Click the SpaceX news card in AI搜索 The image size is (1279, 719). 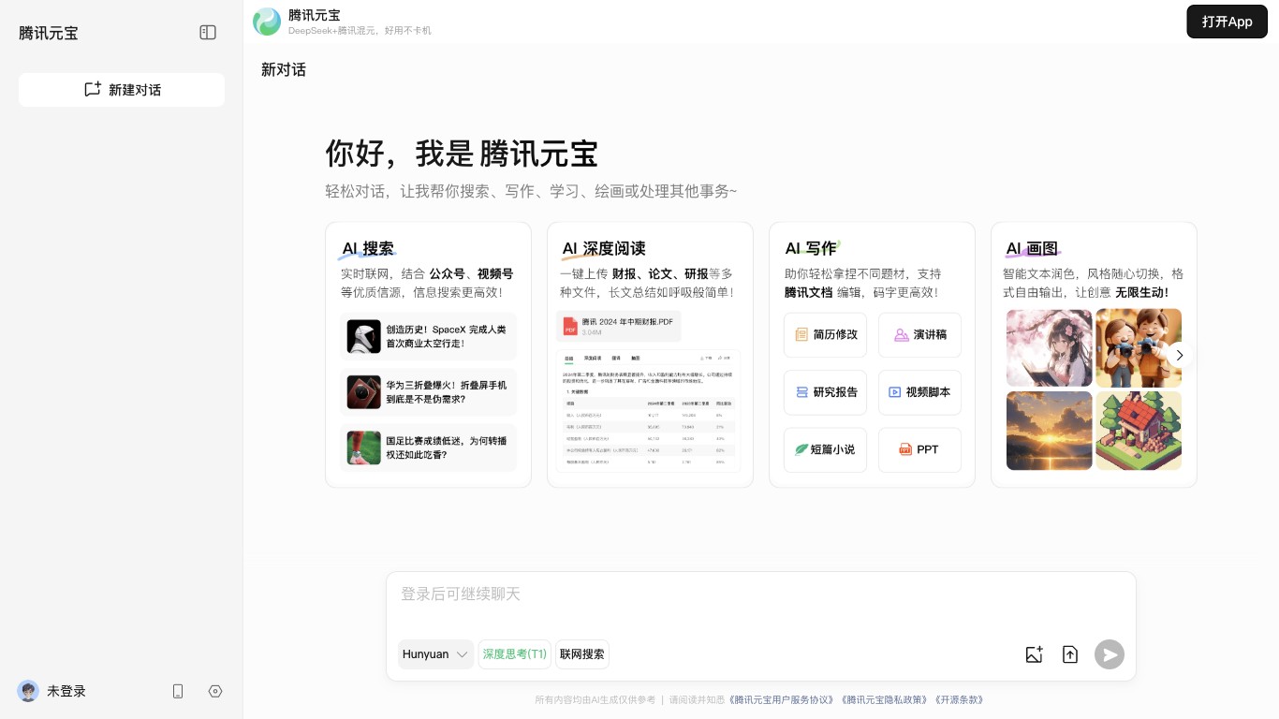pos(428,335)
